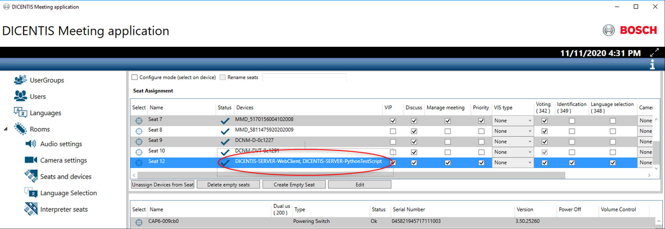Click the UserGroups icon in sidebar

coord(20,80)
